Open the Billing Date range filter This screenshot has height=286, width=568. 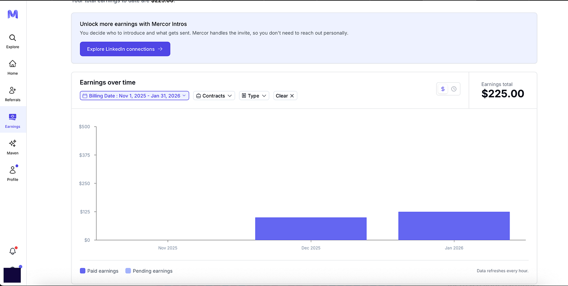click(x=134, y=96)
